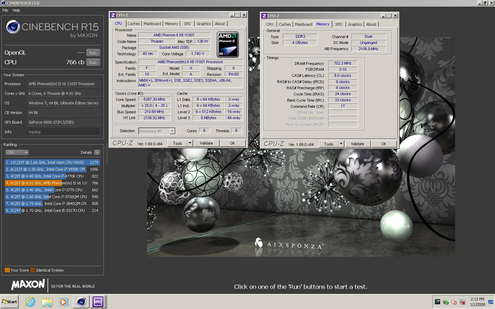Click OK in right CPU-Z window
This screenshot has height=309, width=495.
pos(384,144)
